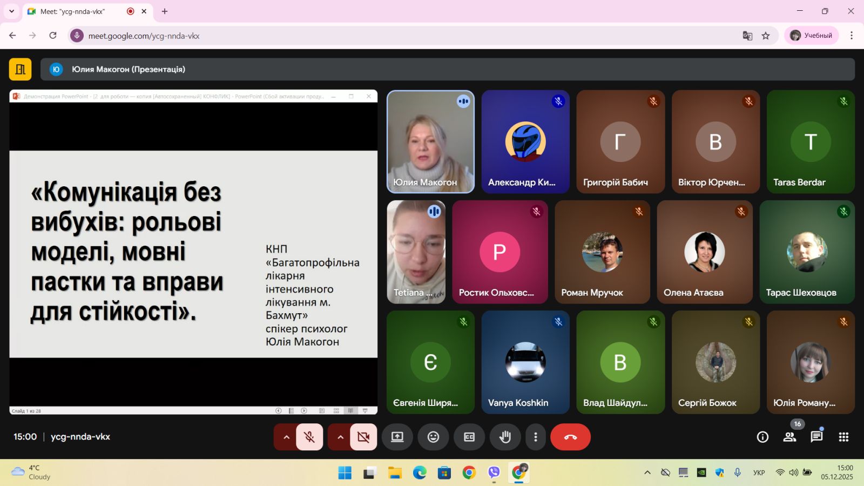Image resolution: width=864 pixels, height=486 pixels.
Task: Expand audio settings arrow beside microphone
Action: [x=286, y=437]
